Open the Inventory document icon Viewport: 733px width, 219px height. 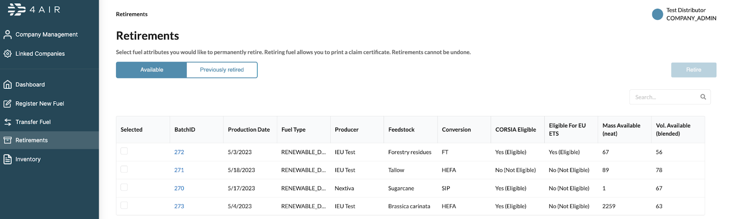tap(7, 159)
